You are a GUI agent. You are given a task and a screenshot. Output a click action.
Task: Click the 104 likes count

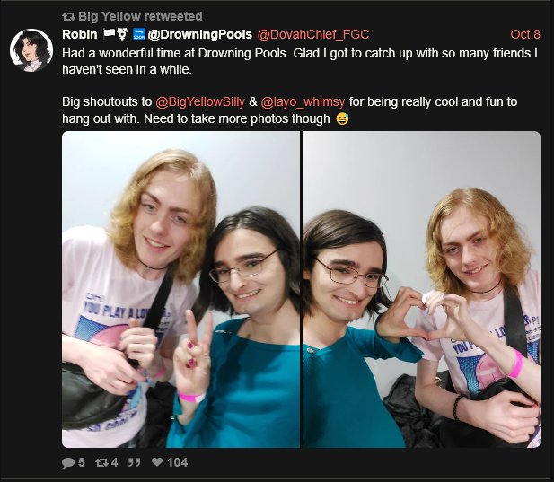click(177, 462)
